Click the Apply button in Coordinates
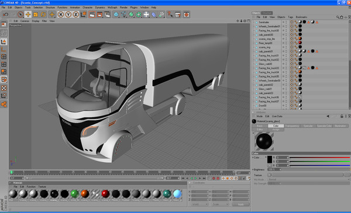Viewport: 351px width, 213px height. [x=240, y=204]
